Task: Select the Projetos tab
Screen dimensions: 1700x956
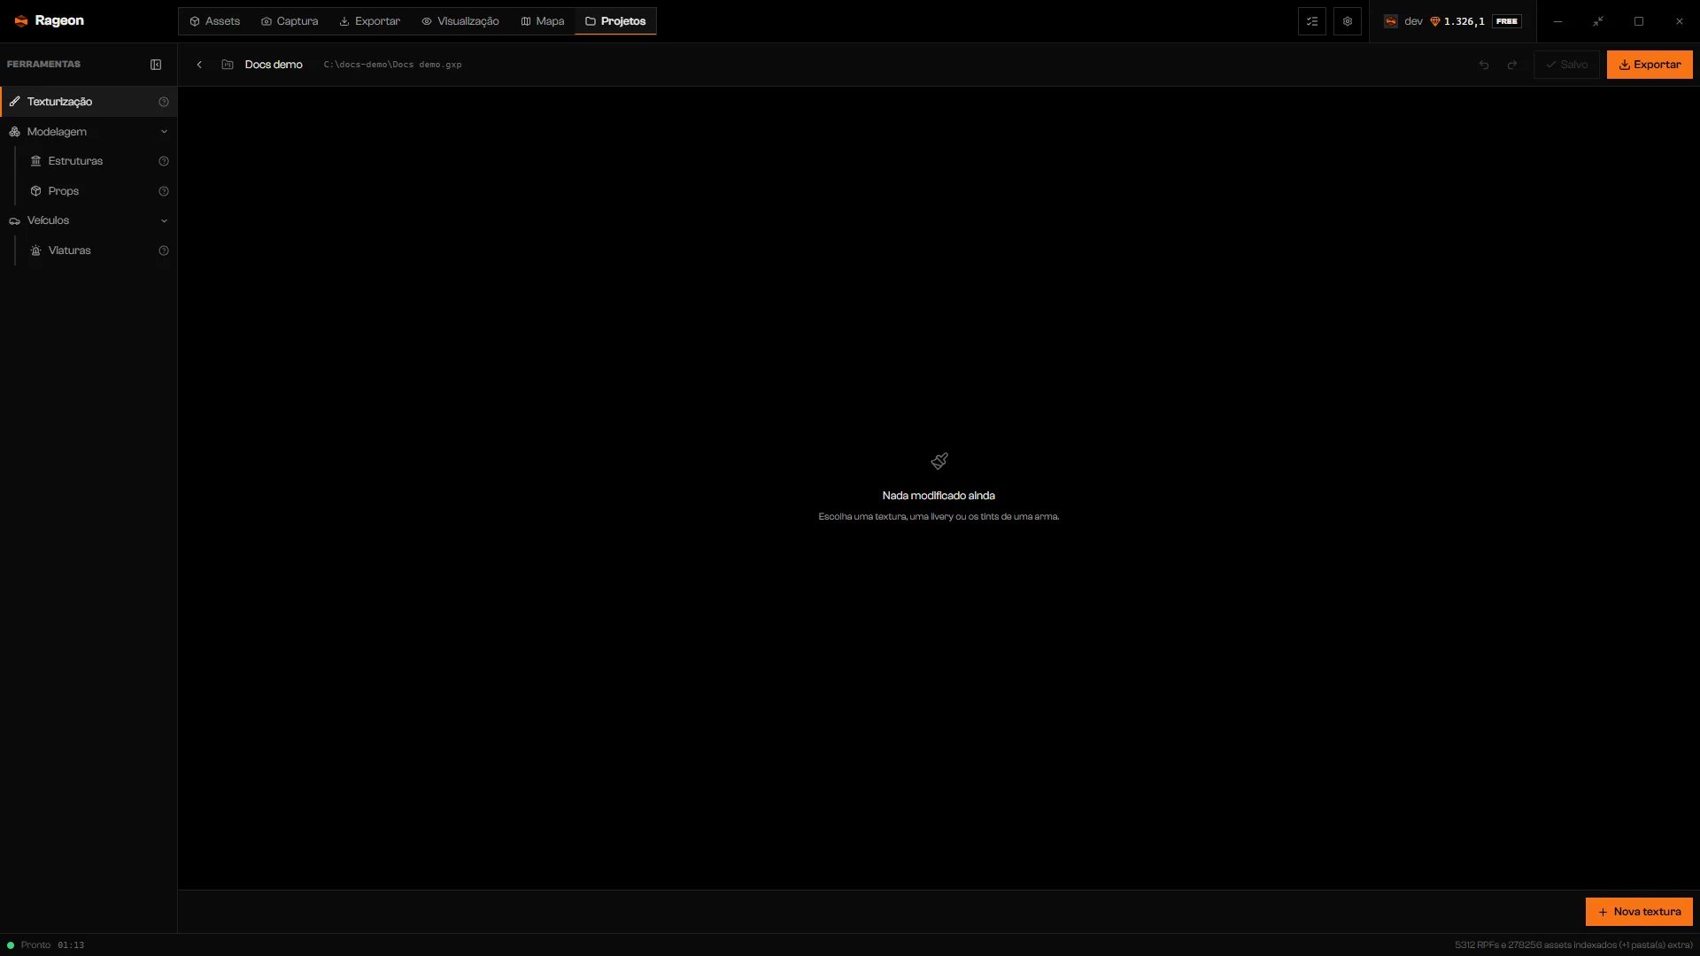Action: [615, 21]
